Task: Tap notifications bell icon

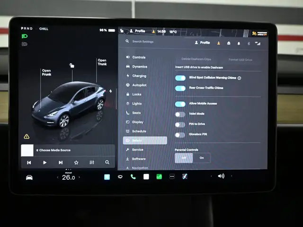Action: 239,44
